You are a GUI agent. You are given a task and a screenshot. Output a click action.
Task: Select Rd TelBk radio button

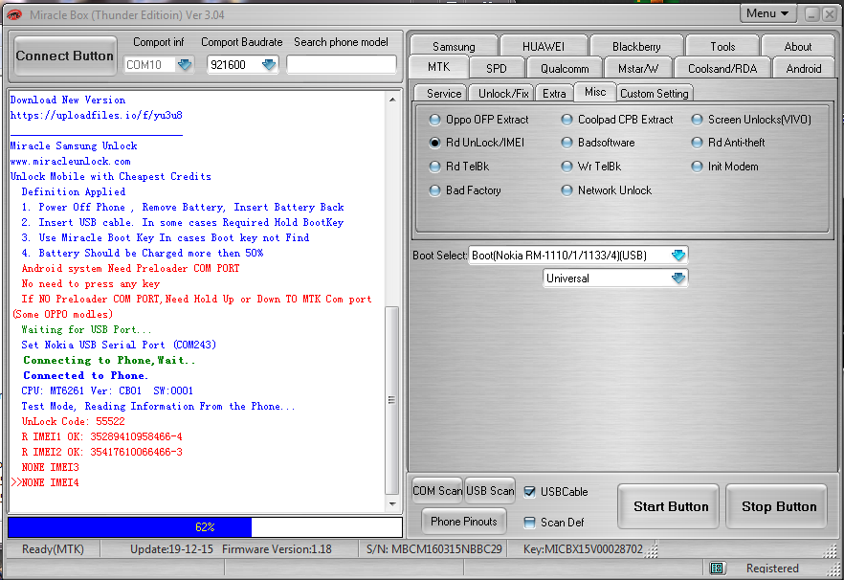coord(434,167)
